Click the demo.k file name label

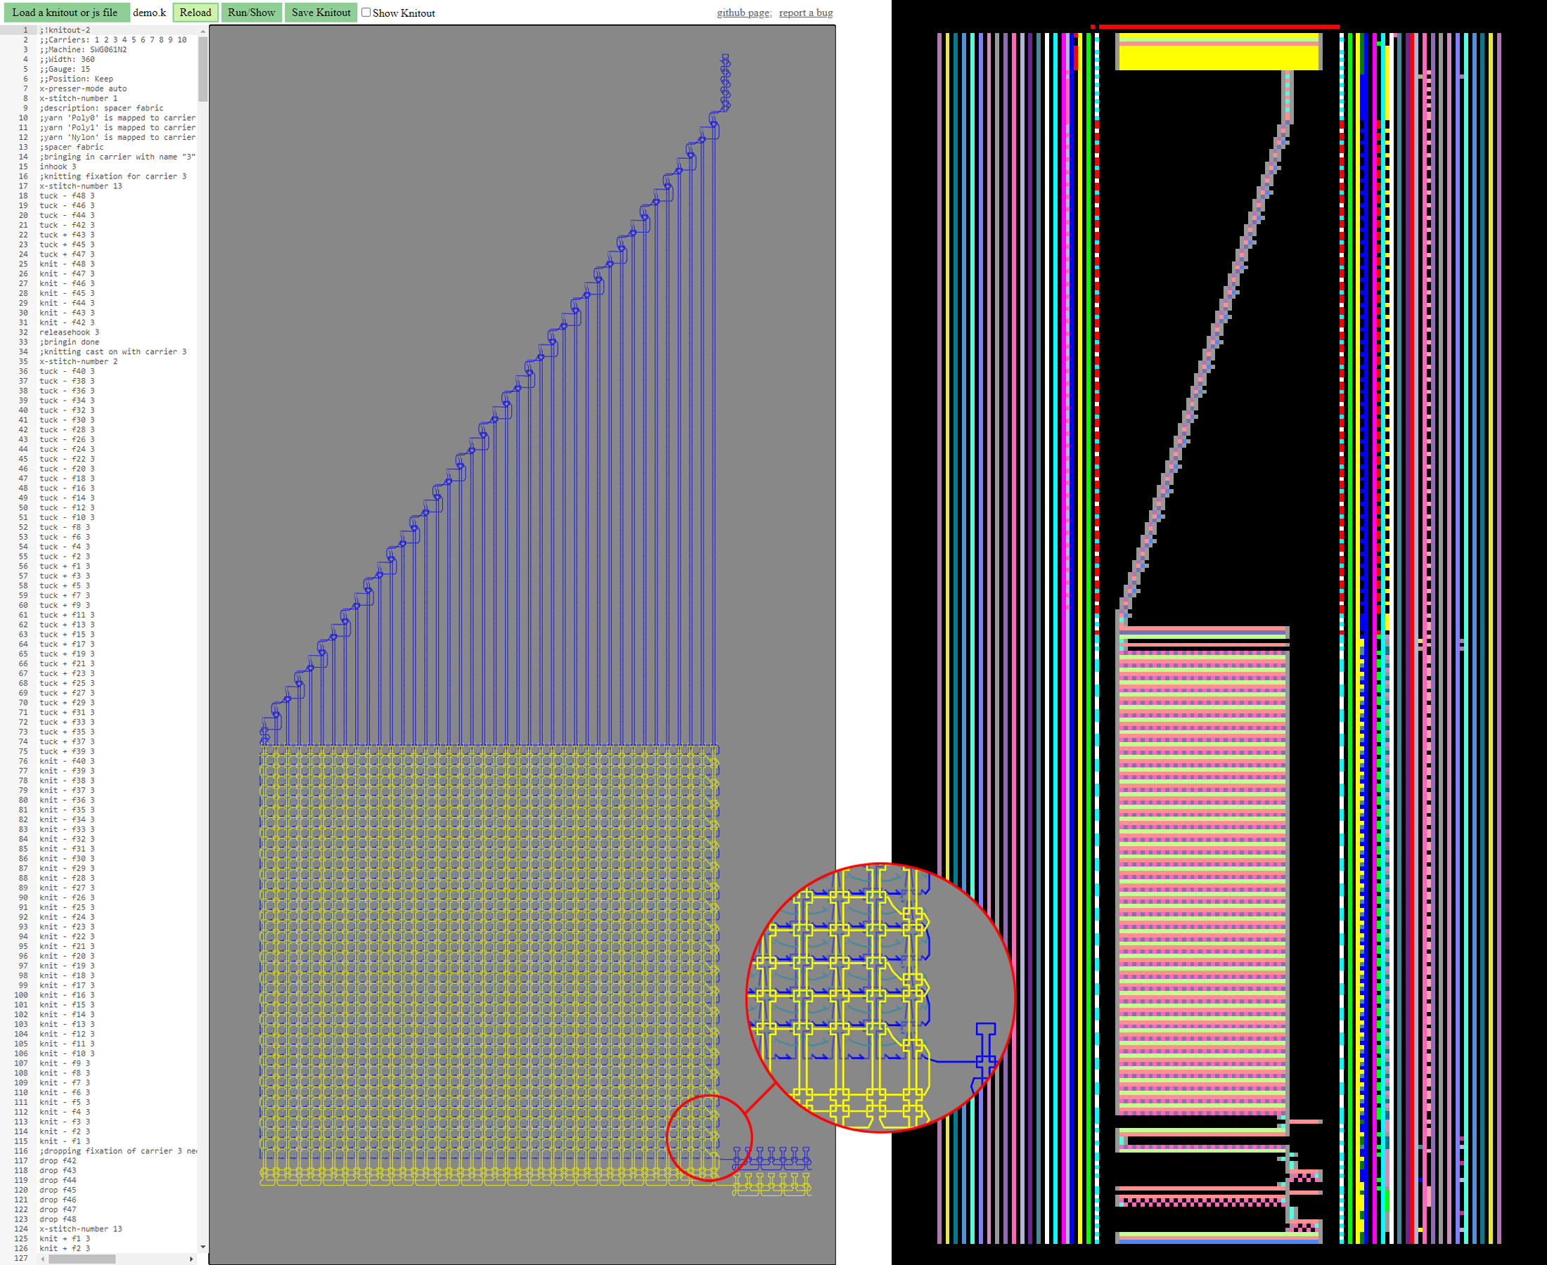tap(150, 13)
